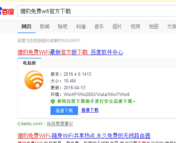The width and height of the screenshot is (176, 143).
Task: Click the 高速下载 button
Action: coord(64,111)
